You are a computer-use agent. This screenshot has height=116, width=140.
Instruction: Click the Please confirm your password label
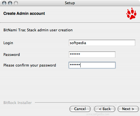[x=30, y=65]
